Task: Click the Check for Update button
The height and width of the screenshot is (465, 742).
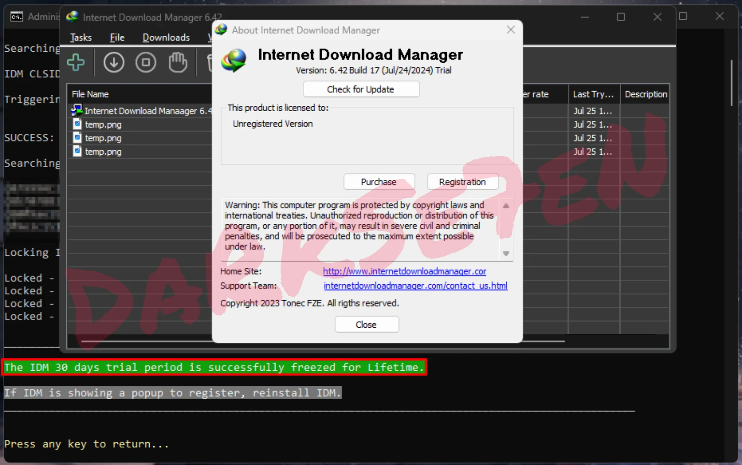Action: (361, 89)
